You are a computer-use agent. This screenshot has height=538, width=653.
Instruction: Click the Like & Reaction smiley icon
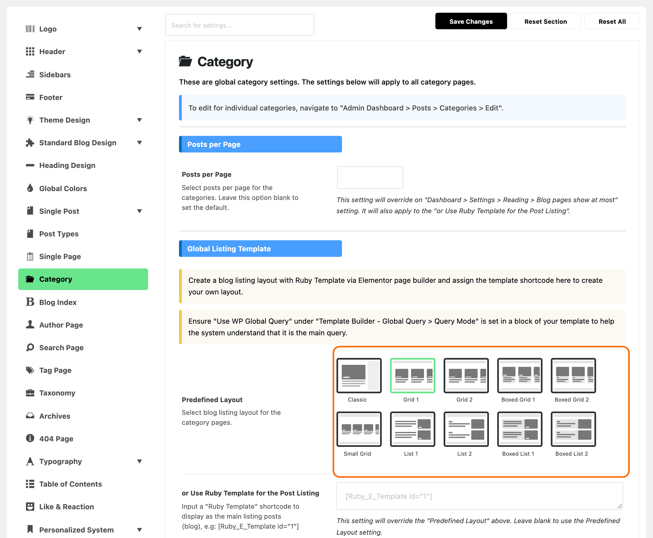coord(30,507)
